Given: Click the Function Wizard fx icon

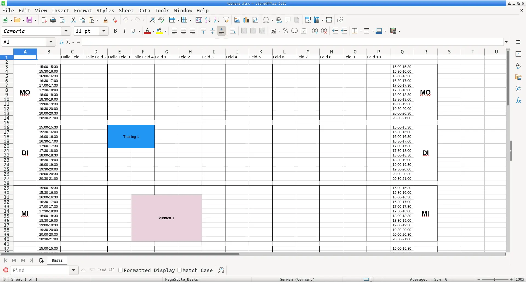Looking at the screenshot, I should pos(62,42).
